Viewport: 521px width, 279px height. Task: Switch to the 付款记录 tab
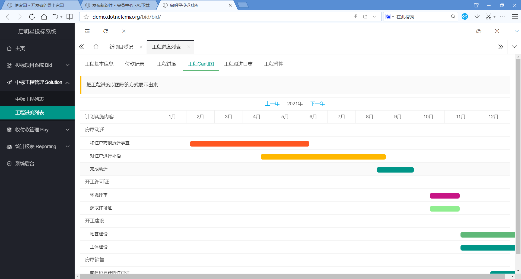(x=135, y=64)
